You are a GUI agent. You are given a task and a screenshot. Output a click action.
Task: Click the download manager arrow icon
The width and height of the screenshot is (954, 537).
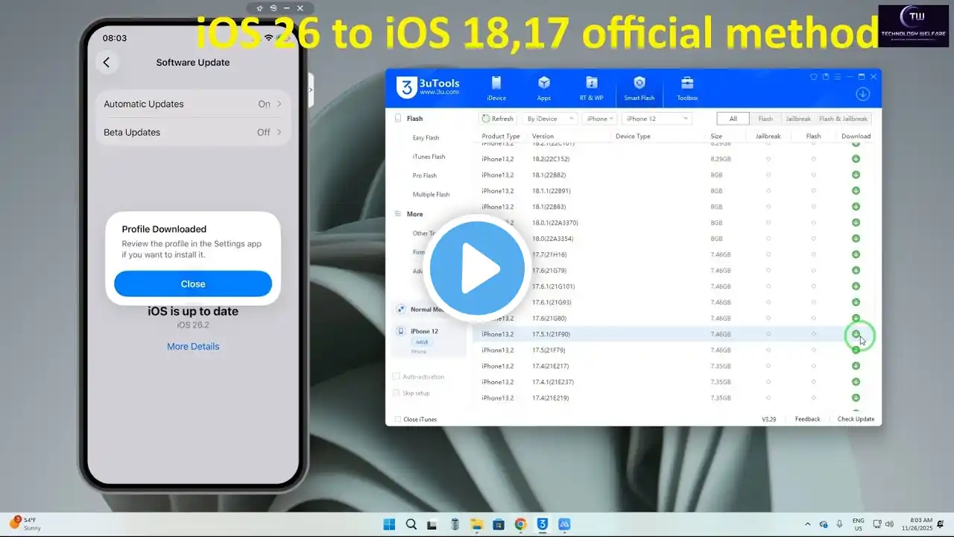coord(862,94)
